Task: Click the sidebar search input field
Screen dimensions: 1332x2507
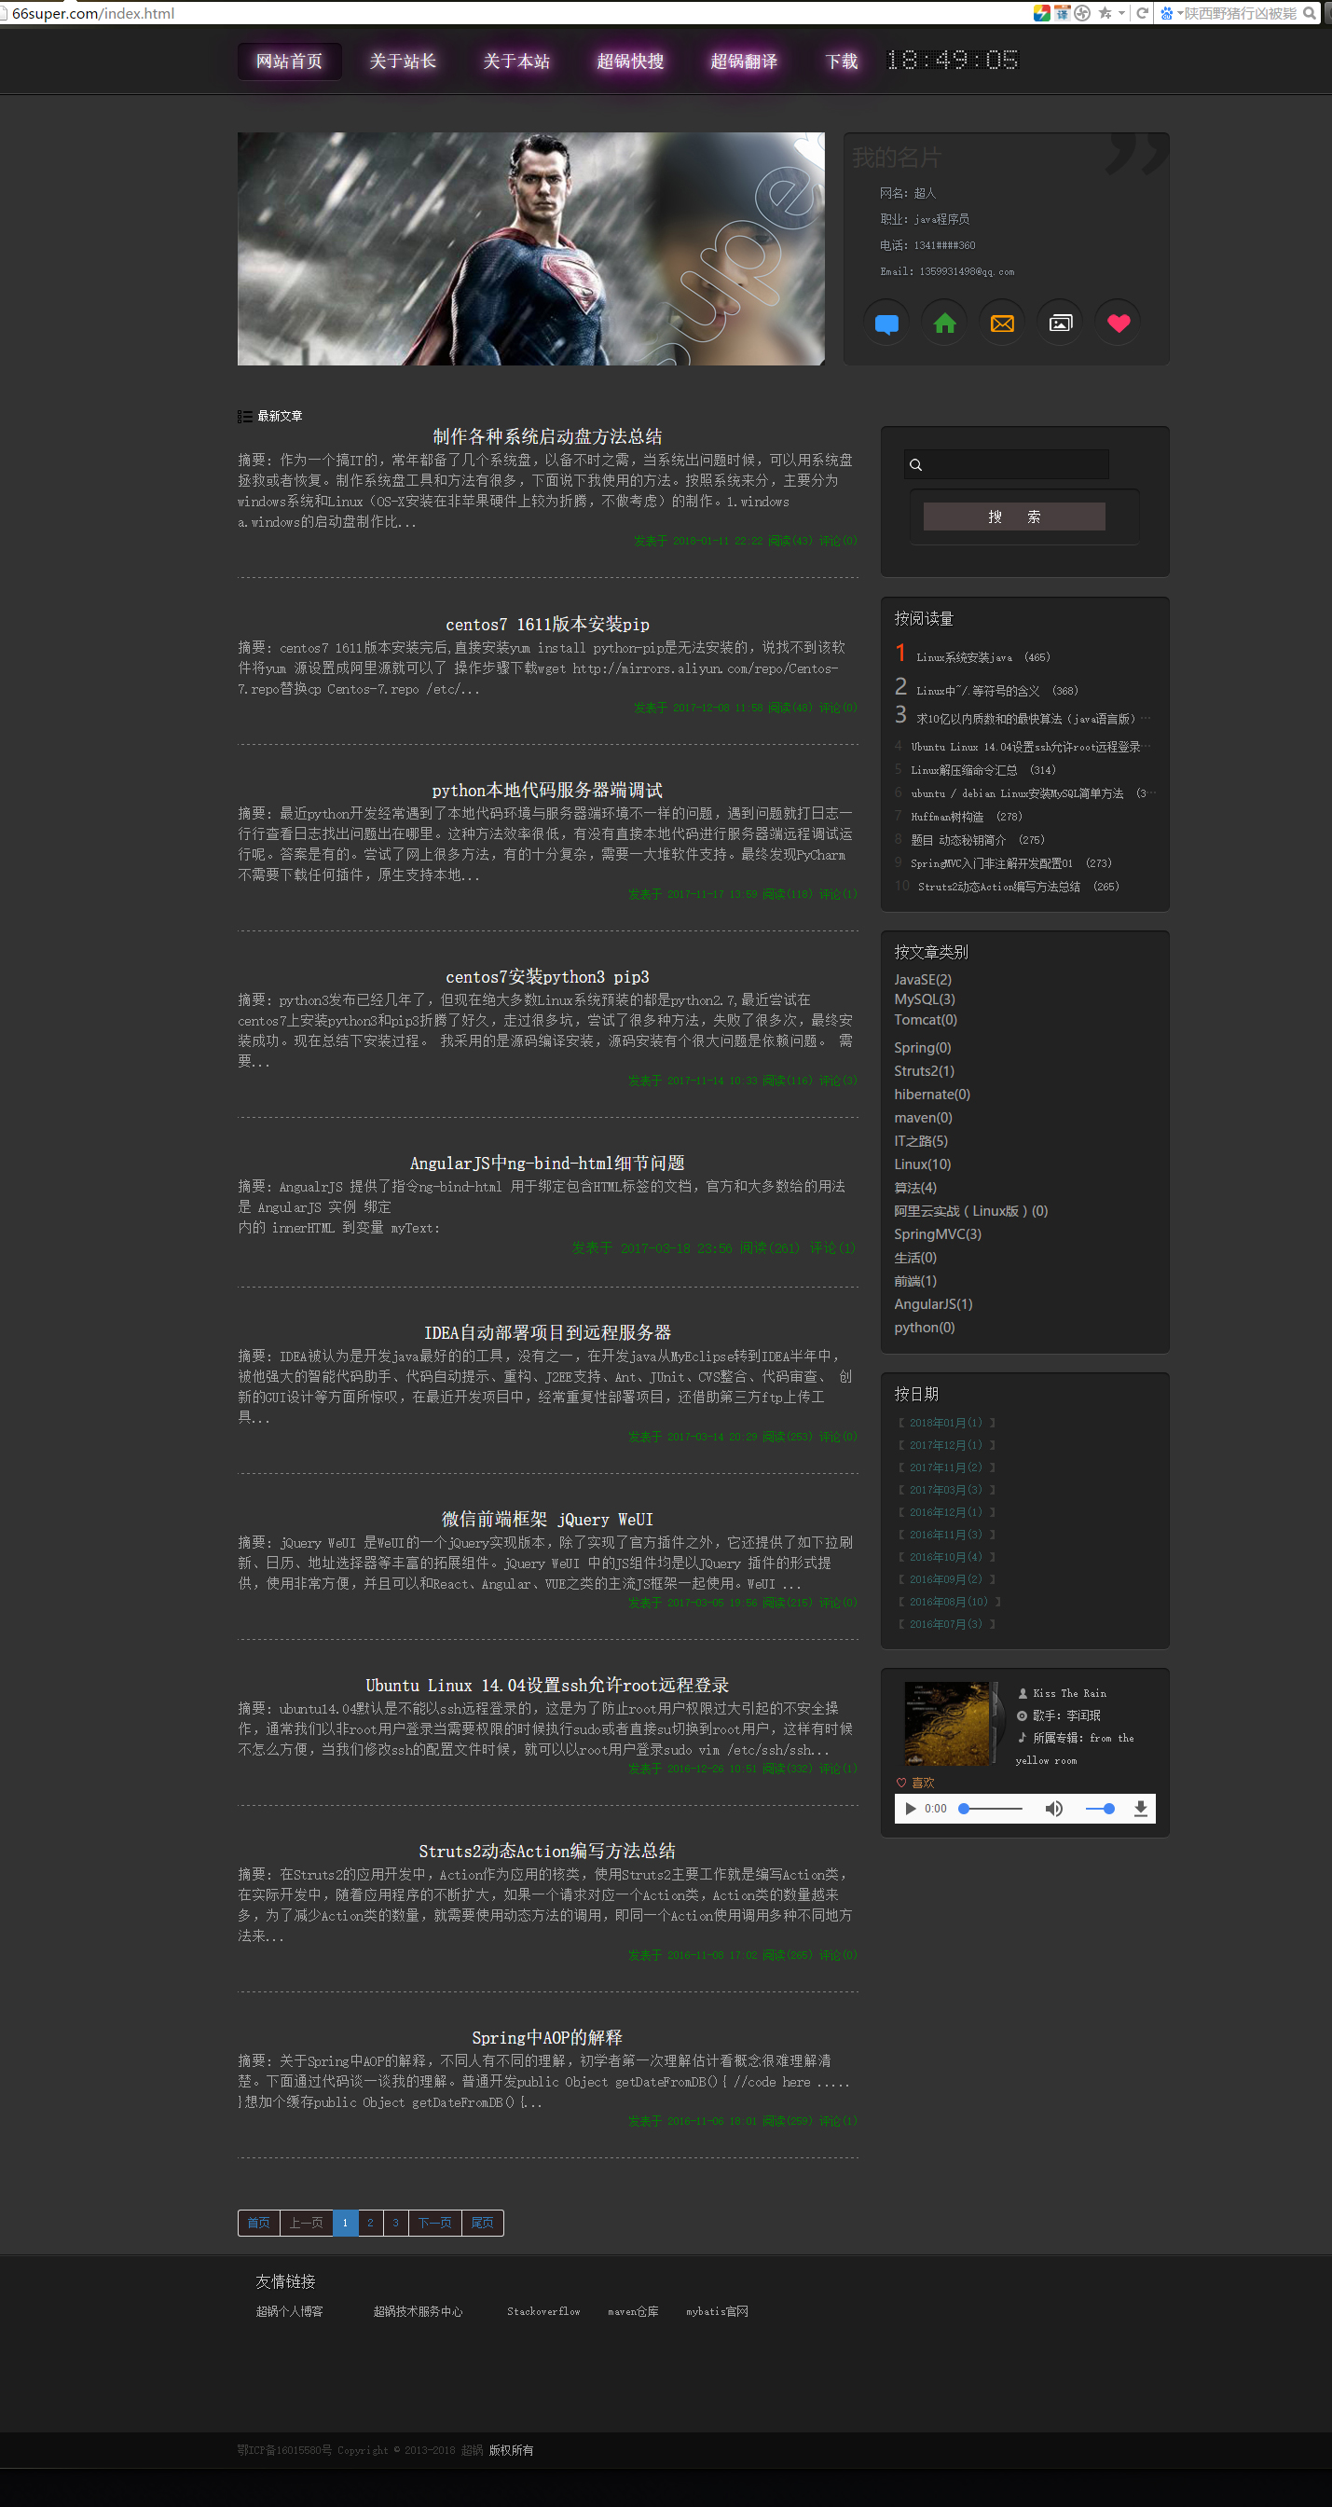Action: pos(1006,464)
